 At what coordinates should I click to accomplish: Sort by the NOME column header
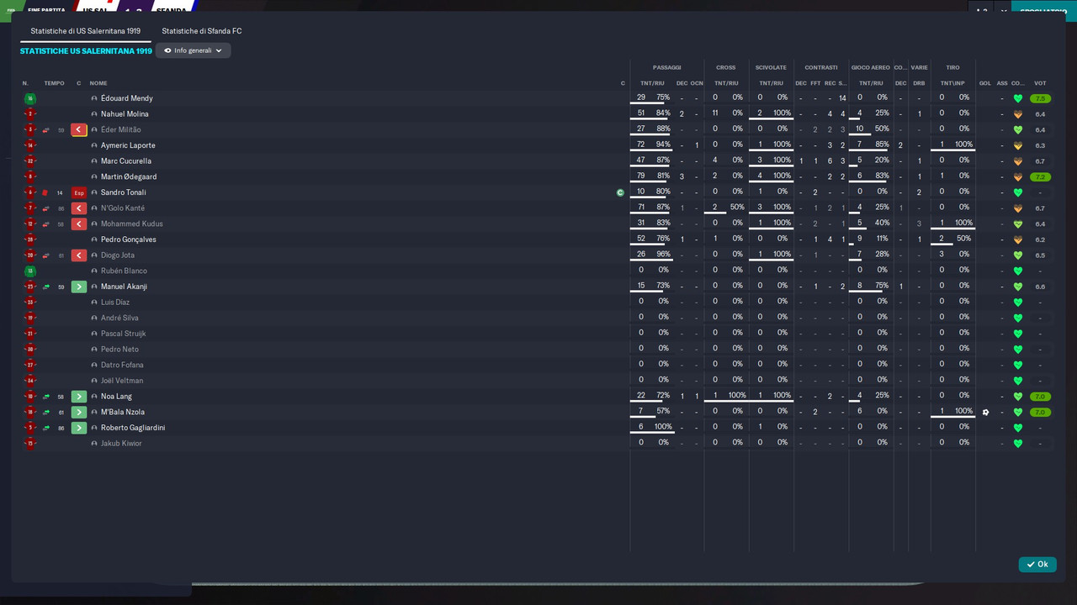click(98, 83)
